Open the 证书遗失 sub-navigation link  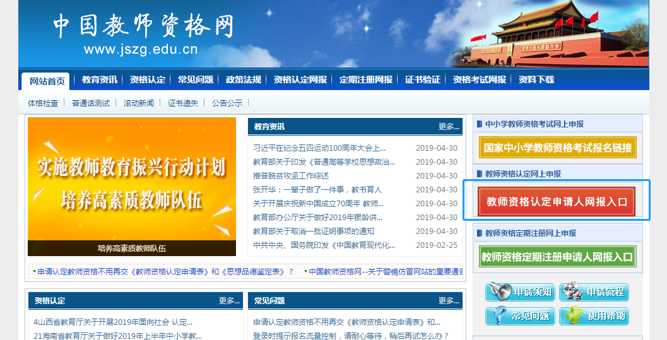point(183,103)
